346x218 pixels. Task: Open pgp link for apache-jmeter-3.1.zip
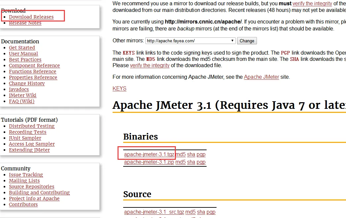tap(201, 162)
